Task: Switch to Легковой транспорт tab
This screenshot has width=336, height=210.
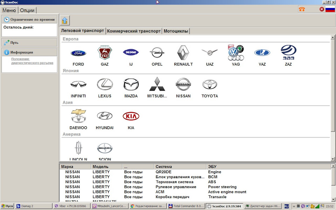Action: (x=83, y=31)
